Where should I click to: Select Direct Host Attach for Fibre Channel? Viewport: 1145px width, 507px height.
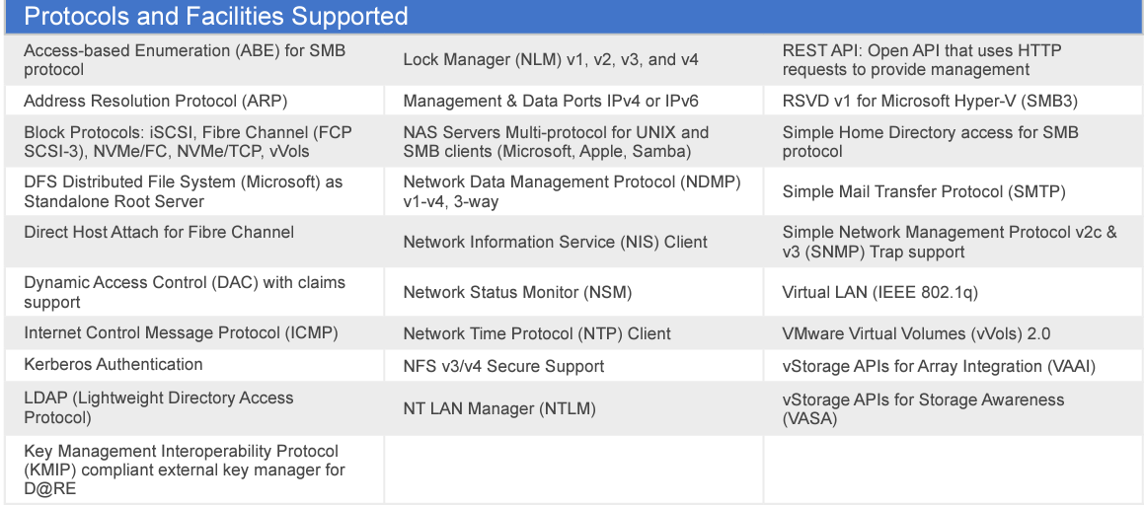[x=159, y=232]
